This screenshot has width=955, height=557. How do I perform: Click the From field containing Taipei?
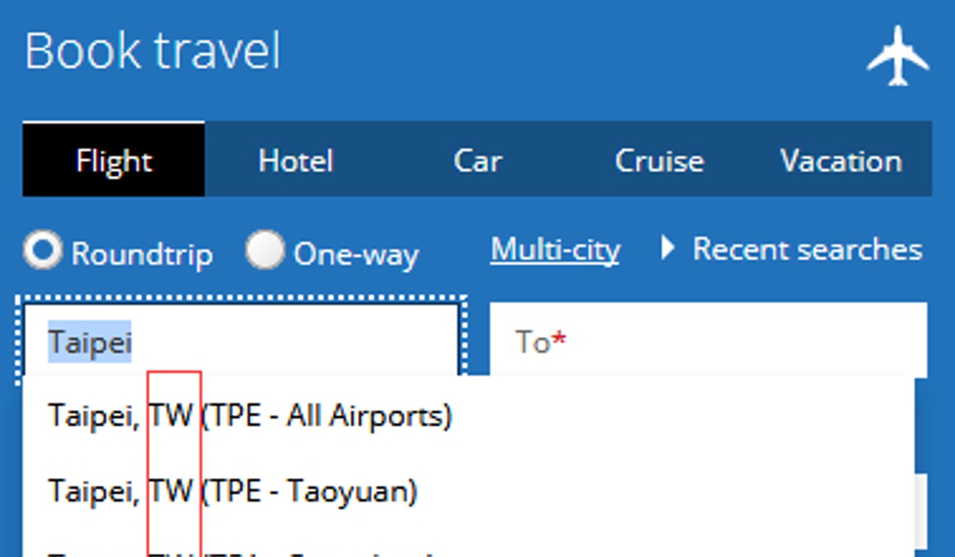(x=242, y=340)
